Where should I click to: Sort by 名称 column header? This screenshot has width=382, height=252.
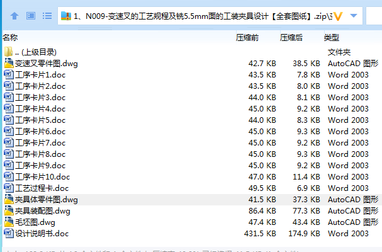[x=10, y=38]
